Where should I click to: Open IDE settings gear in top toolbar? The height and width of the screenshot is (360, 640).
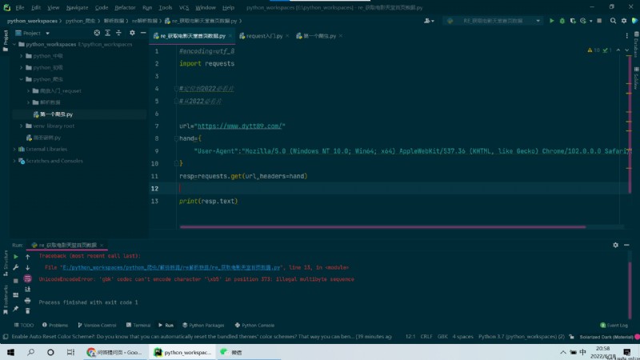[x=624, y=21]
